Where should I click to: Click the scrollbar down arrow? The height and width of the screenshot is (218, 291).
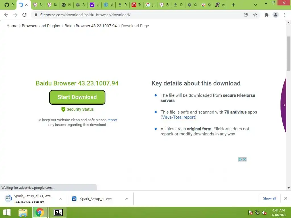tap(288, 188)
